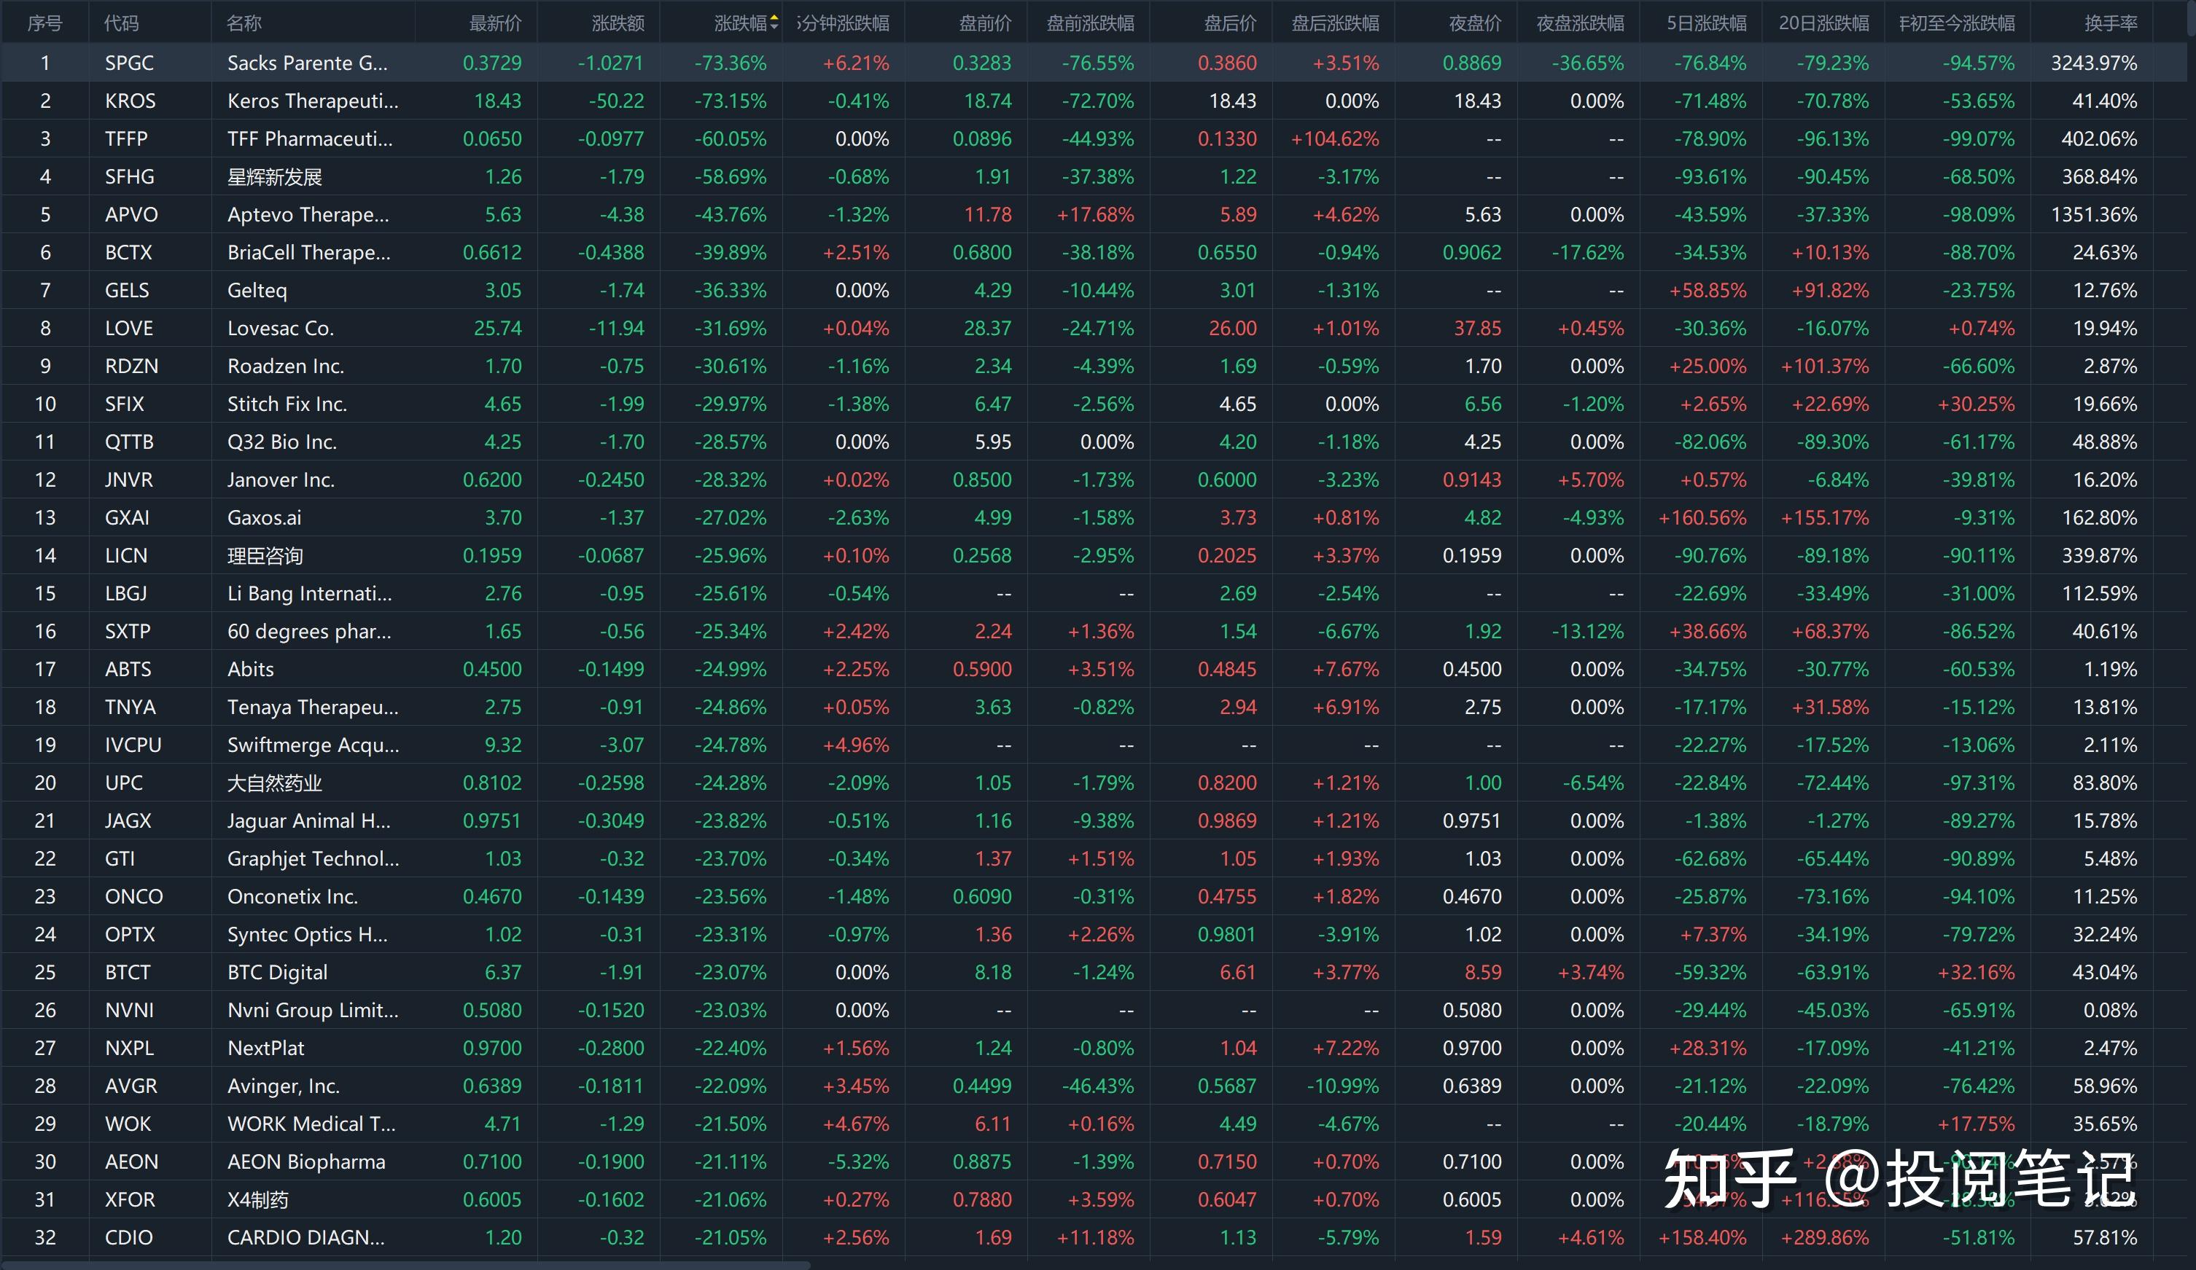Image resolution: width=2196 pixels, height=1270 pixels.
Task: Select the SPGC ticker code
Action: (129, 63)
